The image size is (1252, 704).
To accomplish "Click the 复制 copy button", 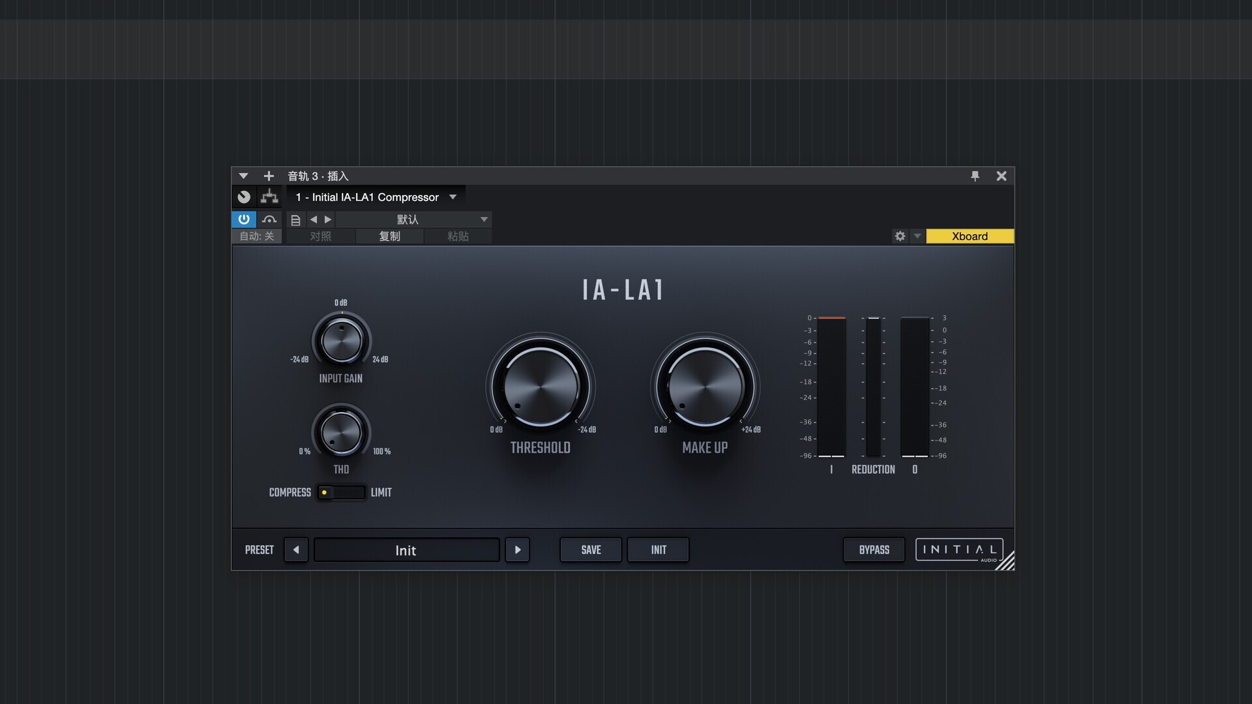I will tap(389, 236).
